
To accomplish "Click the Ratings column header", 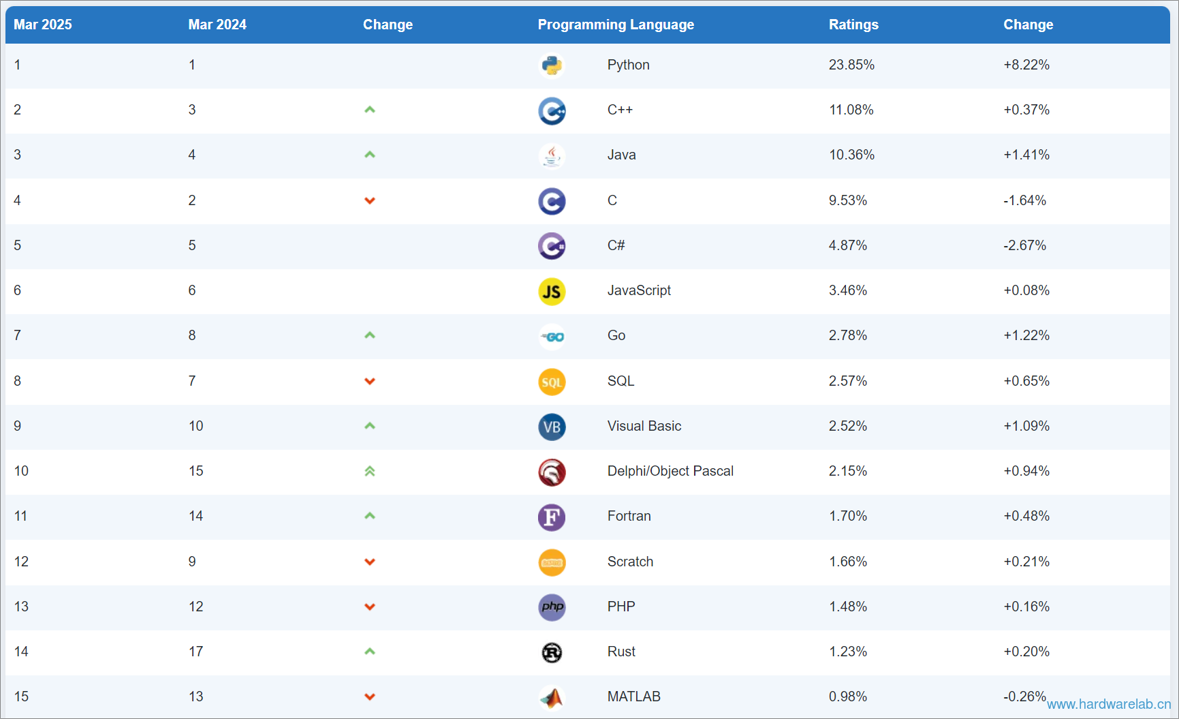I will pos(853,25).
